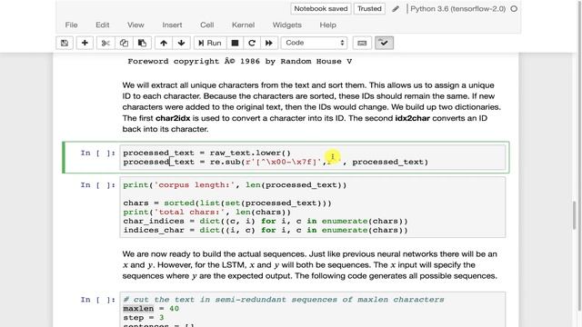Open the Kernel menu

[x=243, y=25]
